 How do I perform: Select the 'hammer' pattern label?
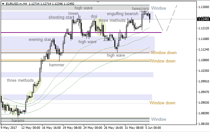coord(57,65)
